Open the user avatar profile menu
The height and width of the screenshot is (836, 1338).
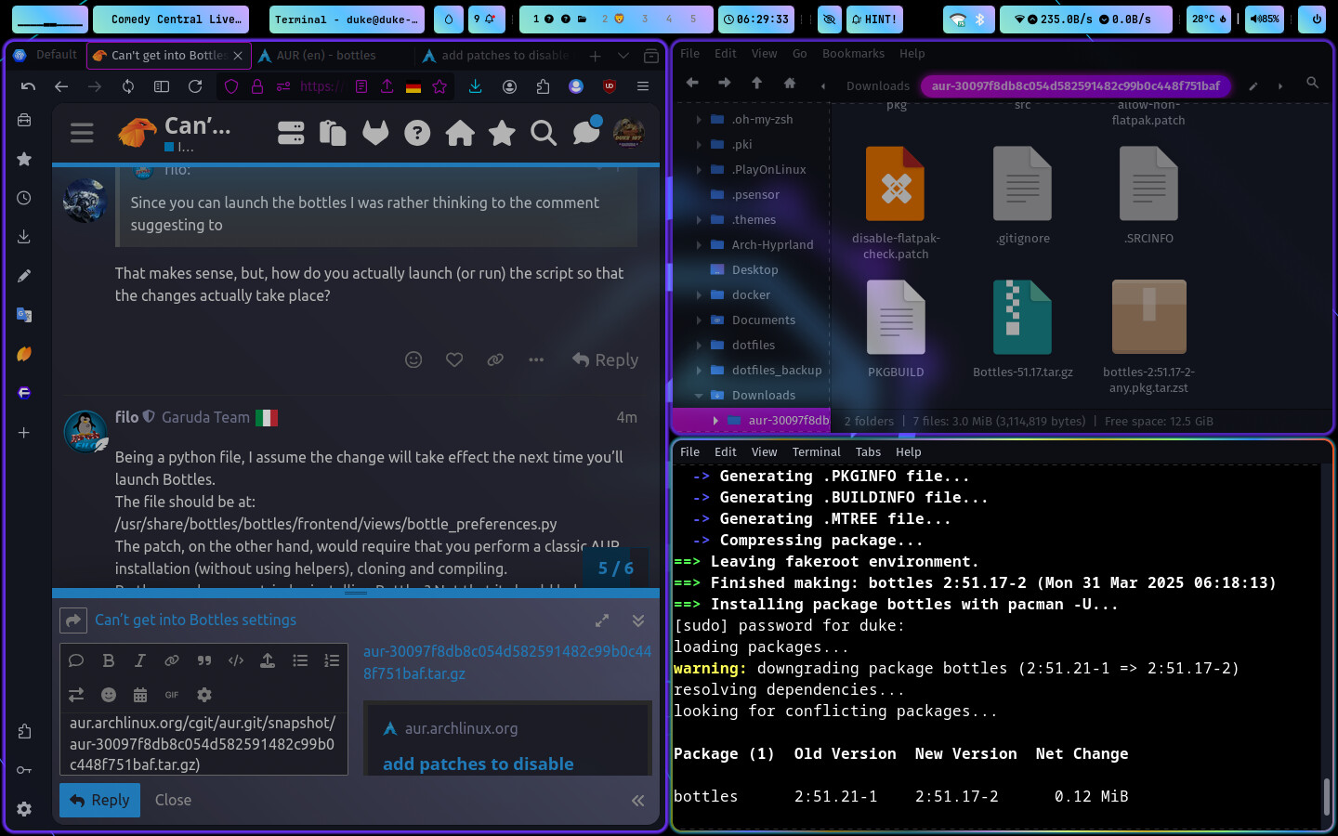[x=628, y=133]
